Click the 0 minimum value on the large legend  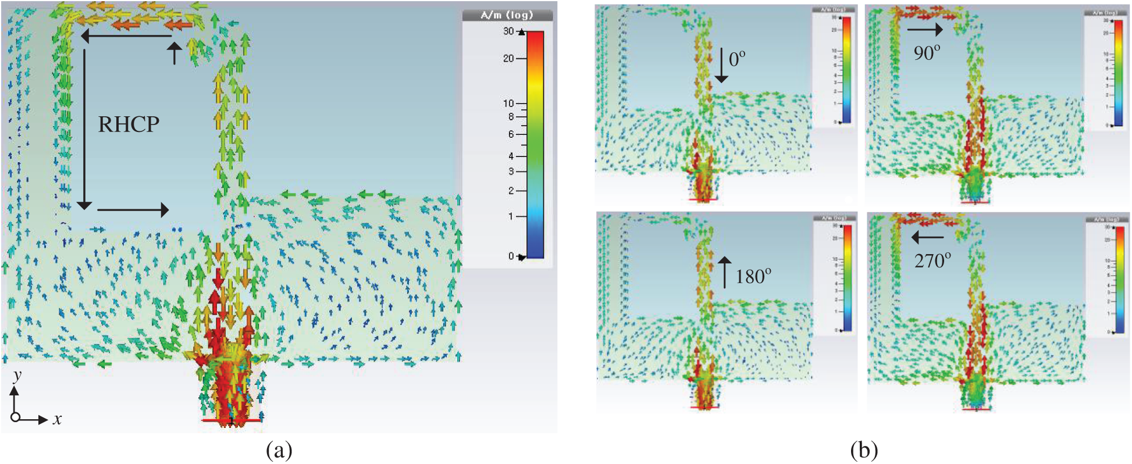(511, 256)
